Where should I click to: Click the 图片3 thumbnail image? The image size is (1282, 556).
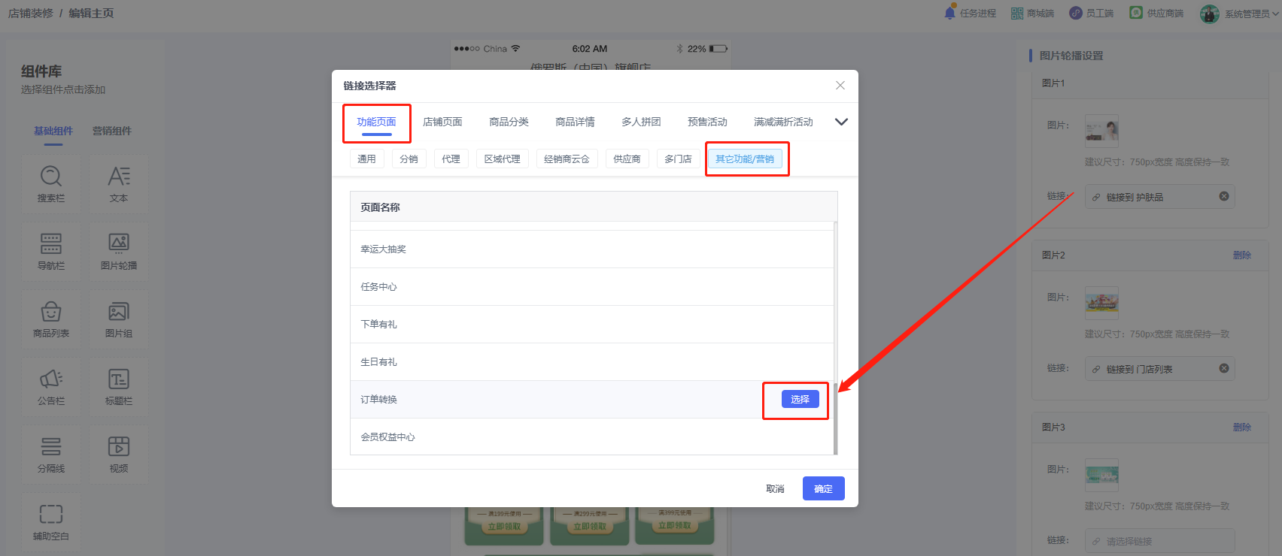(1101, 475)
